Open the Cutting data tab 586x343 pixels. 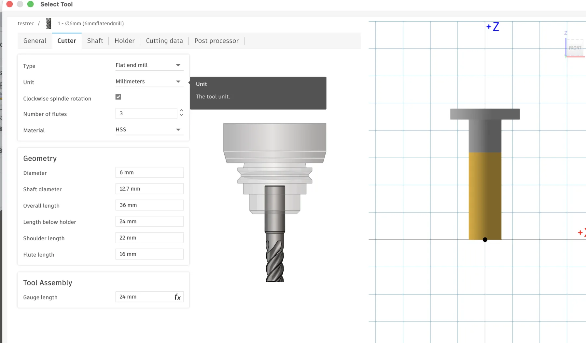(164, 41)
